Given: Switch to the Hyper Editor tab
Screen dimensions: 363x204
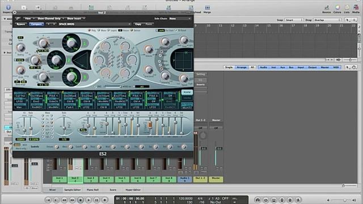Looking at the screenshot, I should pos(133,190).
